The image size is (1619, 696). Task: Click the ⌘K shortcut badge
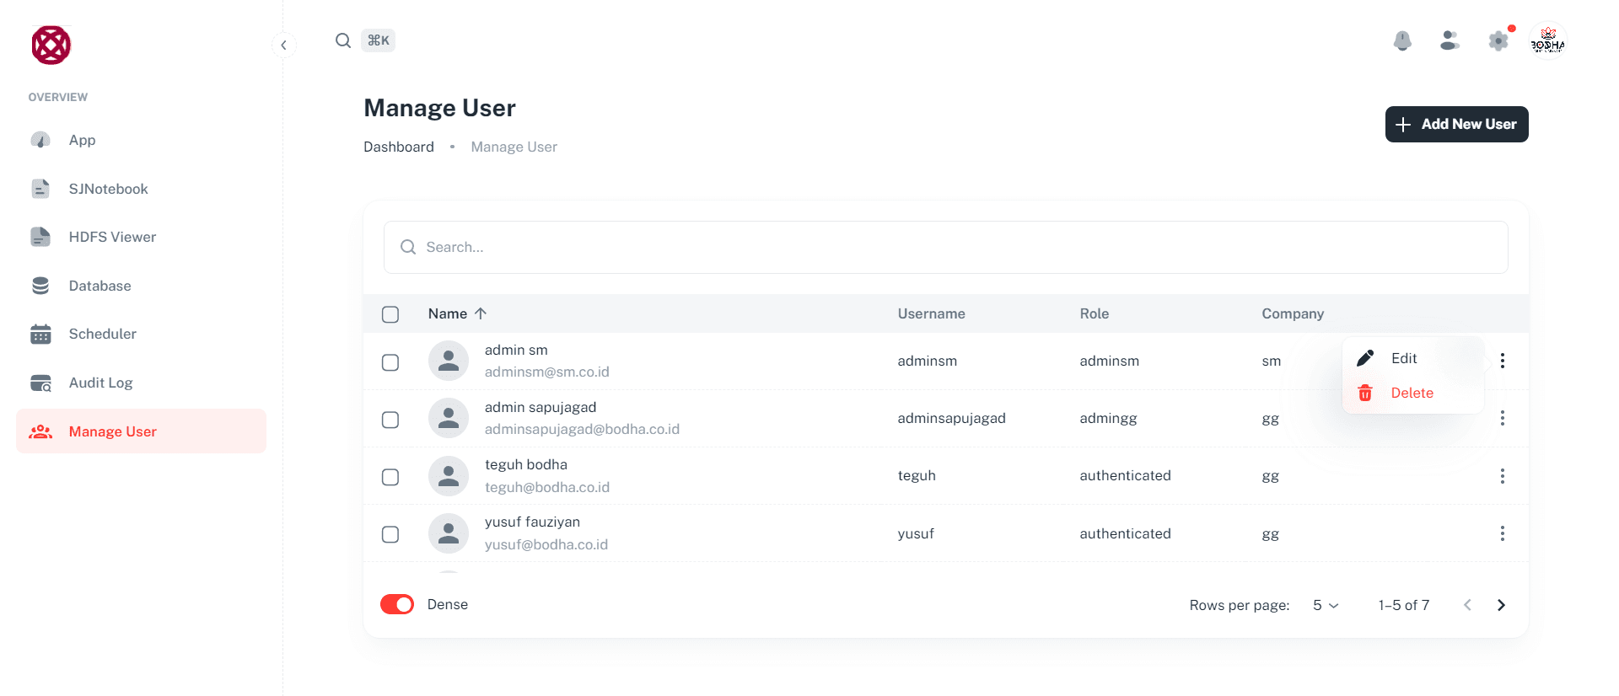coord(378,40)
